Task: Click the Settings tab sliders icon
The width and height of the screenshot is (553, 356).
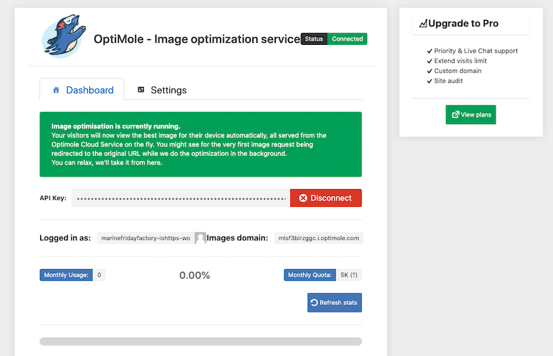Action: pyautogui.click(x=141, y=90)
